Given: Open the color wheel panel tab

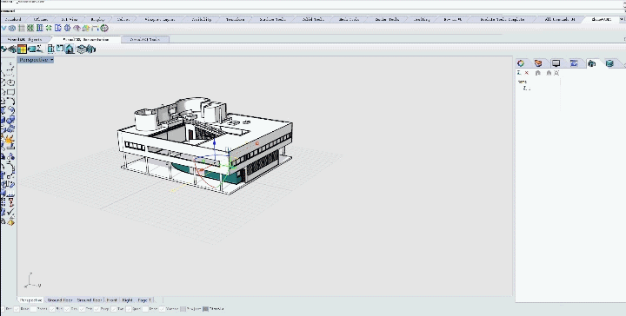Looking at the screenshot, I should point(521,63).
